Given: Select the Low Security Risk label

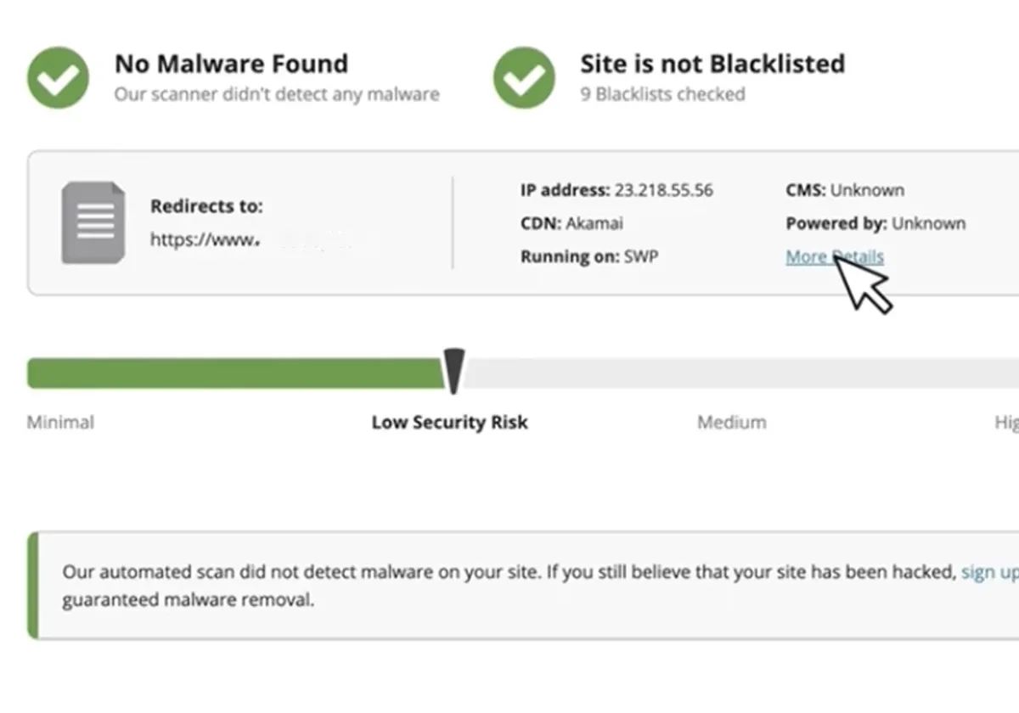Looking at the screenshot, I should [x=449, y=422].
